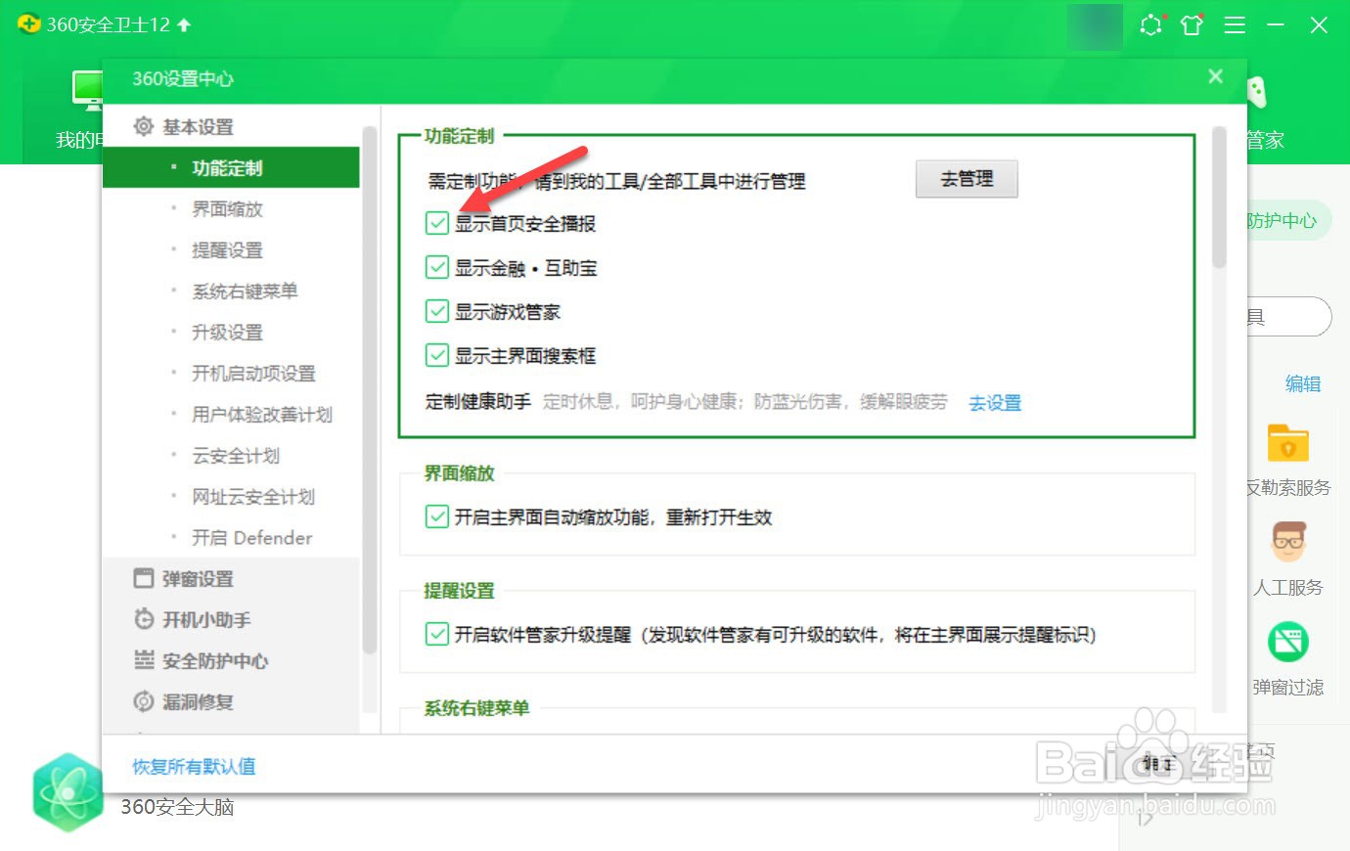Click the 安全防护中心 sidebar icon
1350x851 pixels.
[x=144, y=660]
